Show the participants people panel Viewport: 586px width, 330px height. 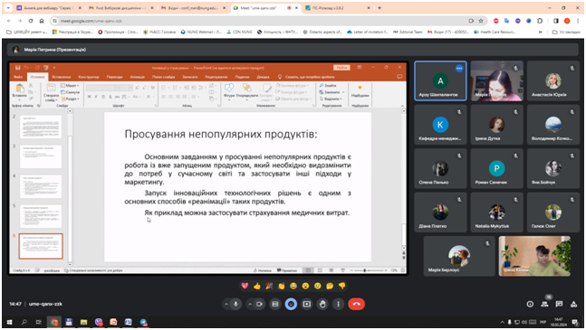click(544, 305)
